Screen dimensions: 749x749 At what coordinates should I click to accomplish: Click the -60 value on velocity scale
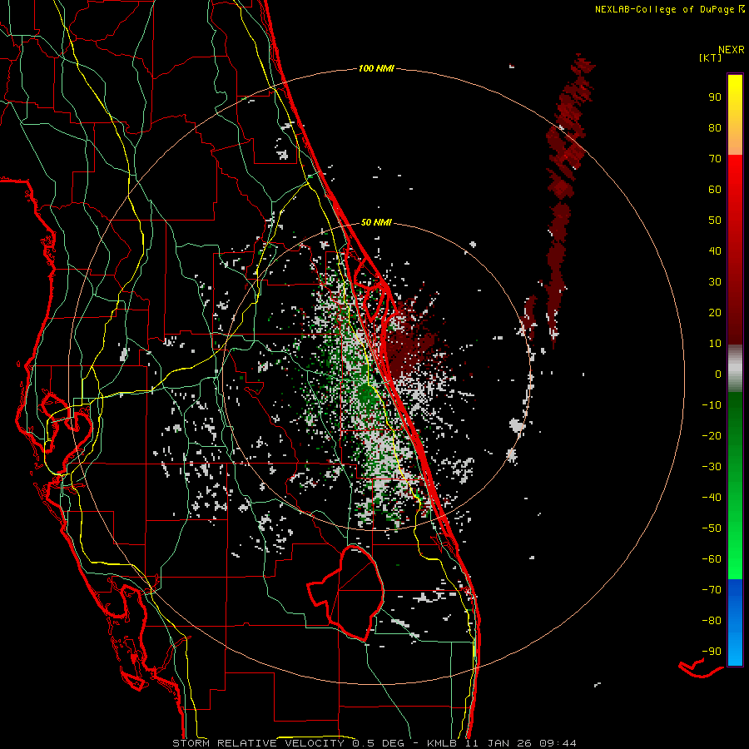click(x=712, y=559)
